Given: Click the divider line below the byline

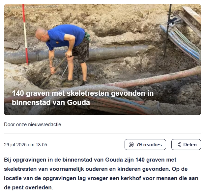Looking at the screenshot, I should 102,133.
